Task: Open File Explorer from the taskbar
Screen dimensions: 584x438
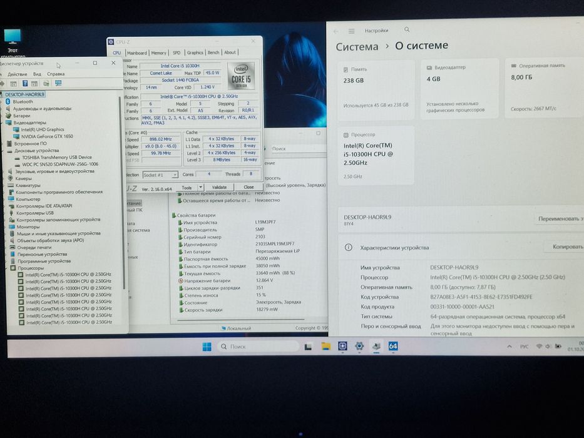Action: (x=326, y=347)
